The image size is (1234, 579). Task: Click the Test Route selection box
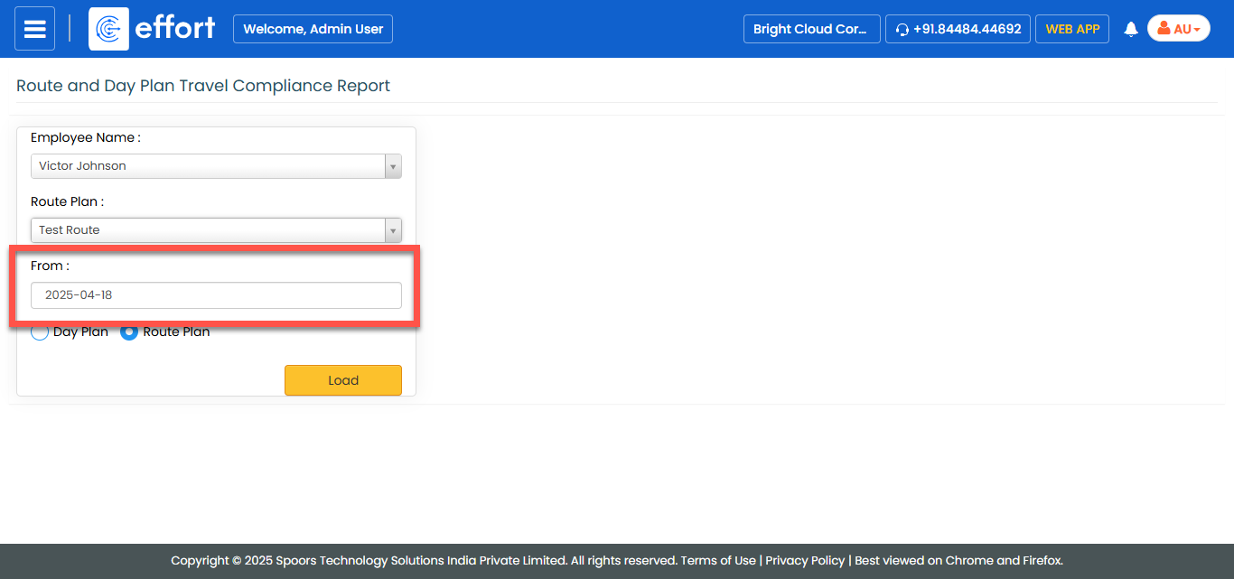pos(208,230)
